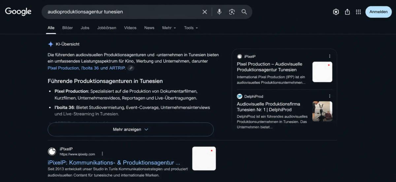
Task: Open quick settings gear icon
Action: (336, 12)
